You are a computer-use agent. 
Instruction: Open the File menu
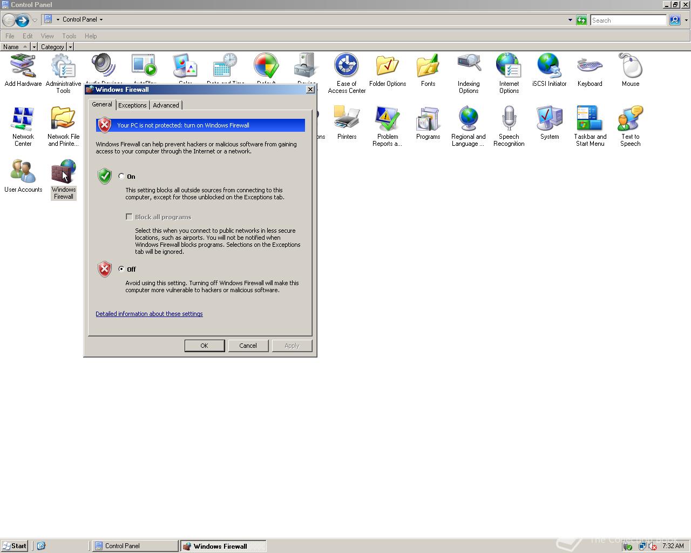pyautogui.click(x=10, y=36)
